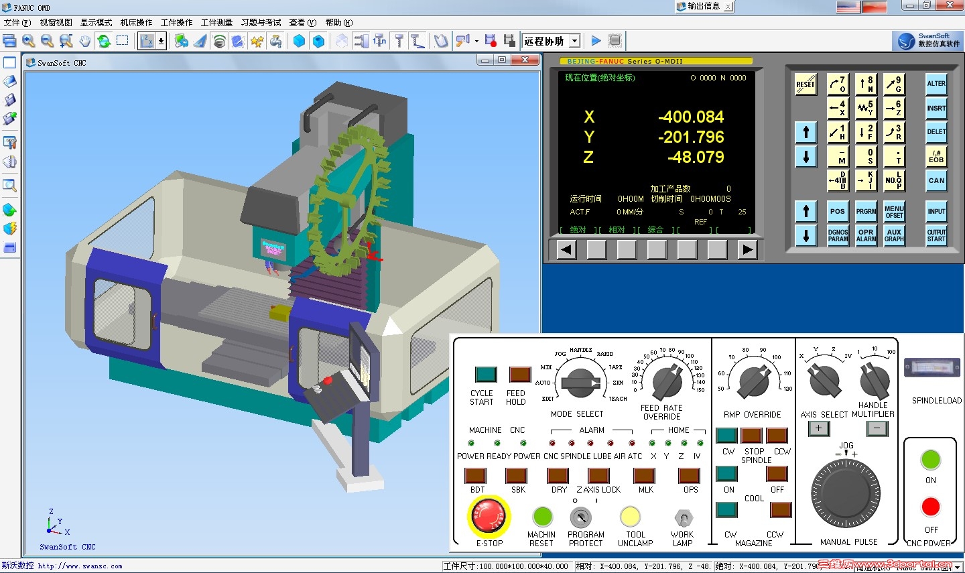Click the INPUT key
965x573 pixels.
(936, 211)
